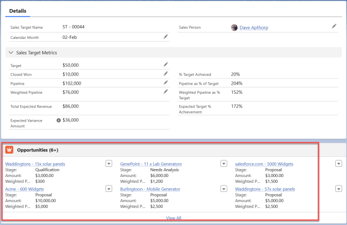Image resolution: width=347 pixels, height=225 pixels.
Task: Open dropdown for salesforce.com 5000 Widgets
Action: 338,164
